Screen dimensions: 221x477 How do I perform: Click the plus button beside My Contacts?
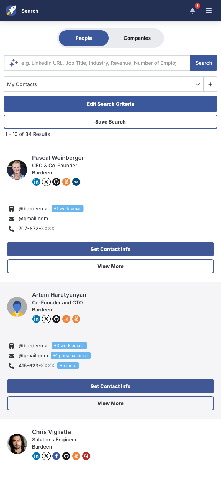(x=210, y=84)
